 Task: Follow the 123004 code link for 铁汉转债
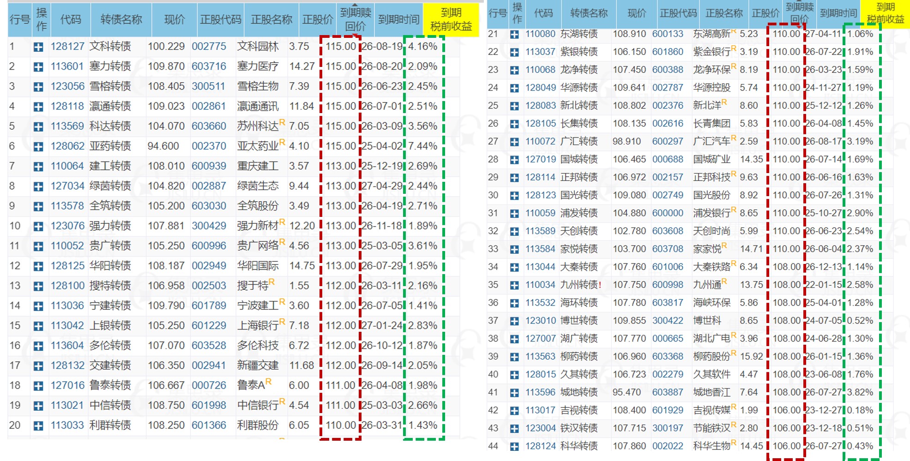click(x=541, y=428)
